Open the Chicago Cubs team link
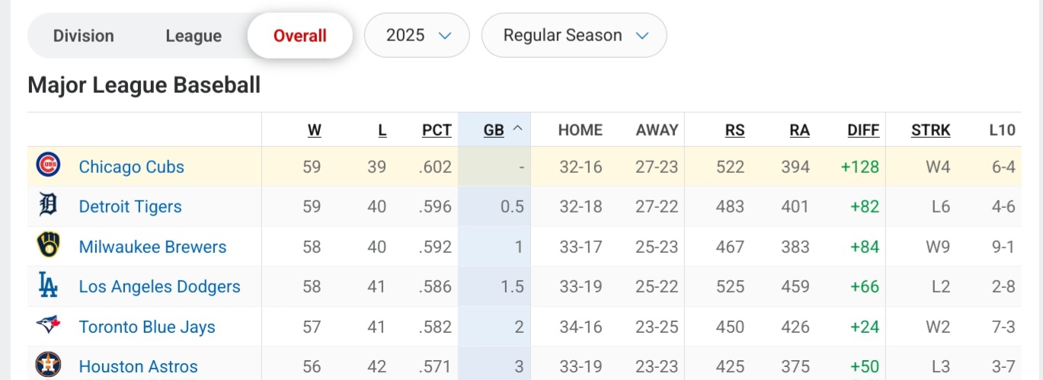Screen dimensions: 1043x380 132,167
